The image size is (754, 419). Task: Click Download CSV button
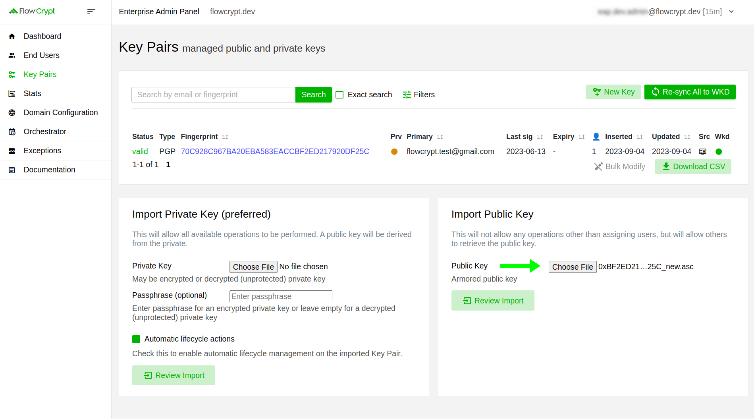[693, 166]
